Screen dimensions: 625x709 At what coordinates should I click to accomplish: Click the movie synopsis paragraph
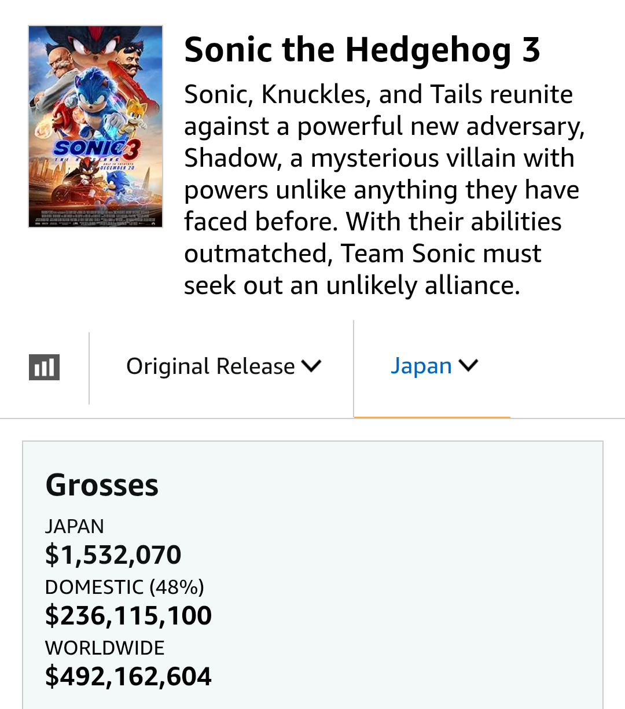[x=382, y=190]
